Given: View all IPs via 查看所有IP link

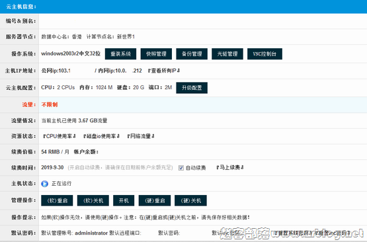Looking at the screenshot, I should coord(163,71).
